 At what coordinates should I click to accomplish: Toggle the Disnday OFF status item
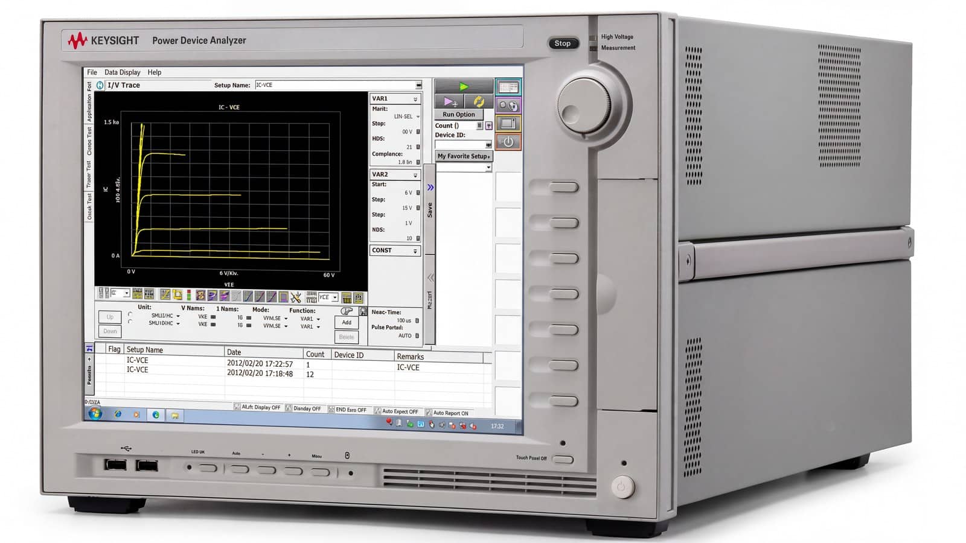303,408
